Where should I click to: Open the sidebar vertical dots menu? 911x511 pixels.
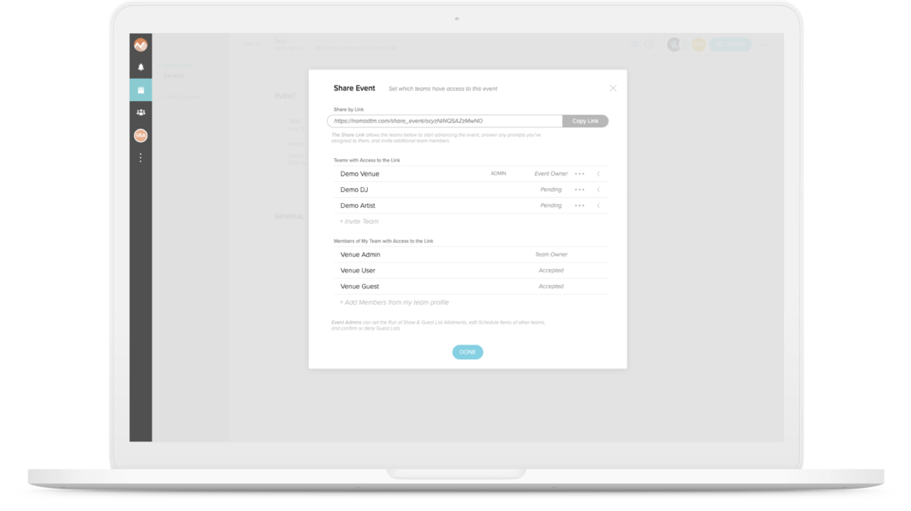[141, 158]
